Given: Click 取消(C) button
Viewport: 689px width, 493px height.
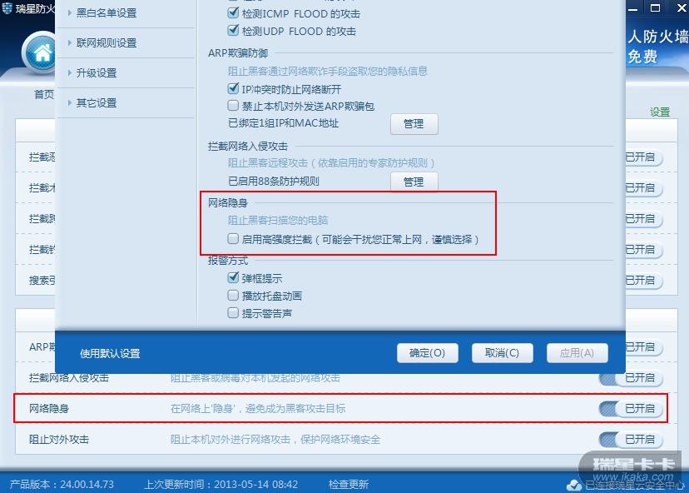Looking at the screenshot, I should click(502, 353).
